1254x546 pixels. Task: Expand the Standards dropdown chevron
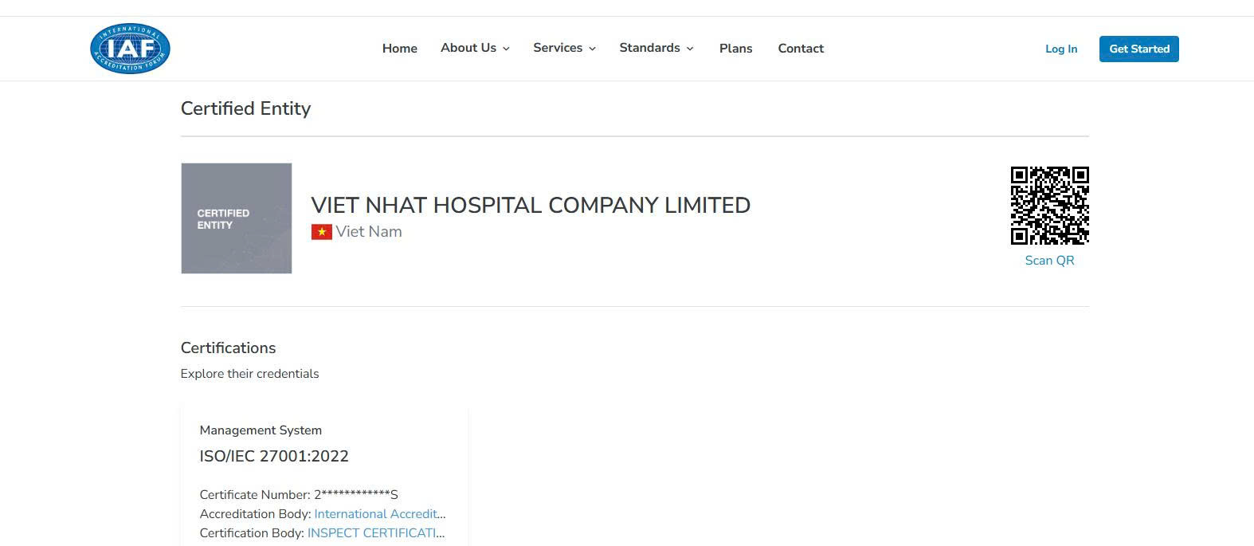pyautogui.click(x=690, y=49)
